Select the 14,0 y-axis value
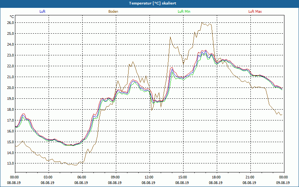Image resolution: width=299 pixels, height=187 pixels. click(x=11, y=153)
